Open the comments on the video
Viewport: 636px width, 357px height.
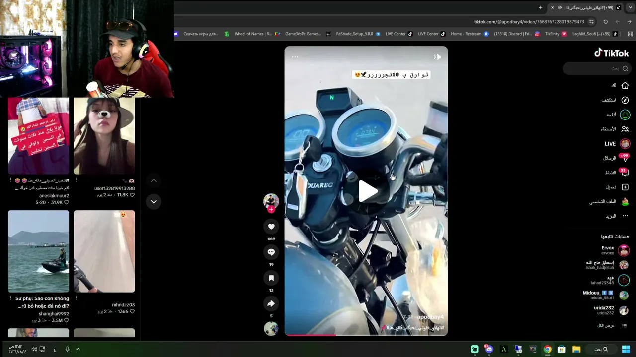point(271,252)
